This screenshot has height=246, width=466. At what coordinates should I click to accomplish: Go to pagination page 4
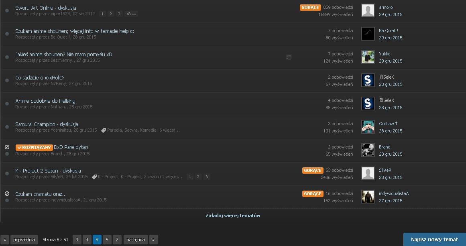87,240
